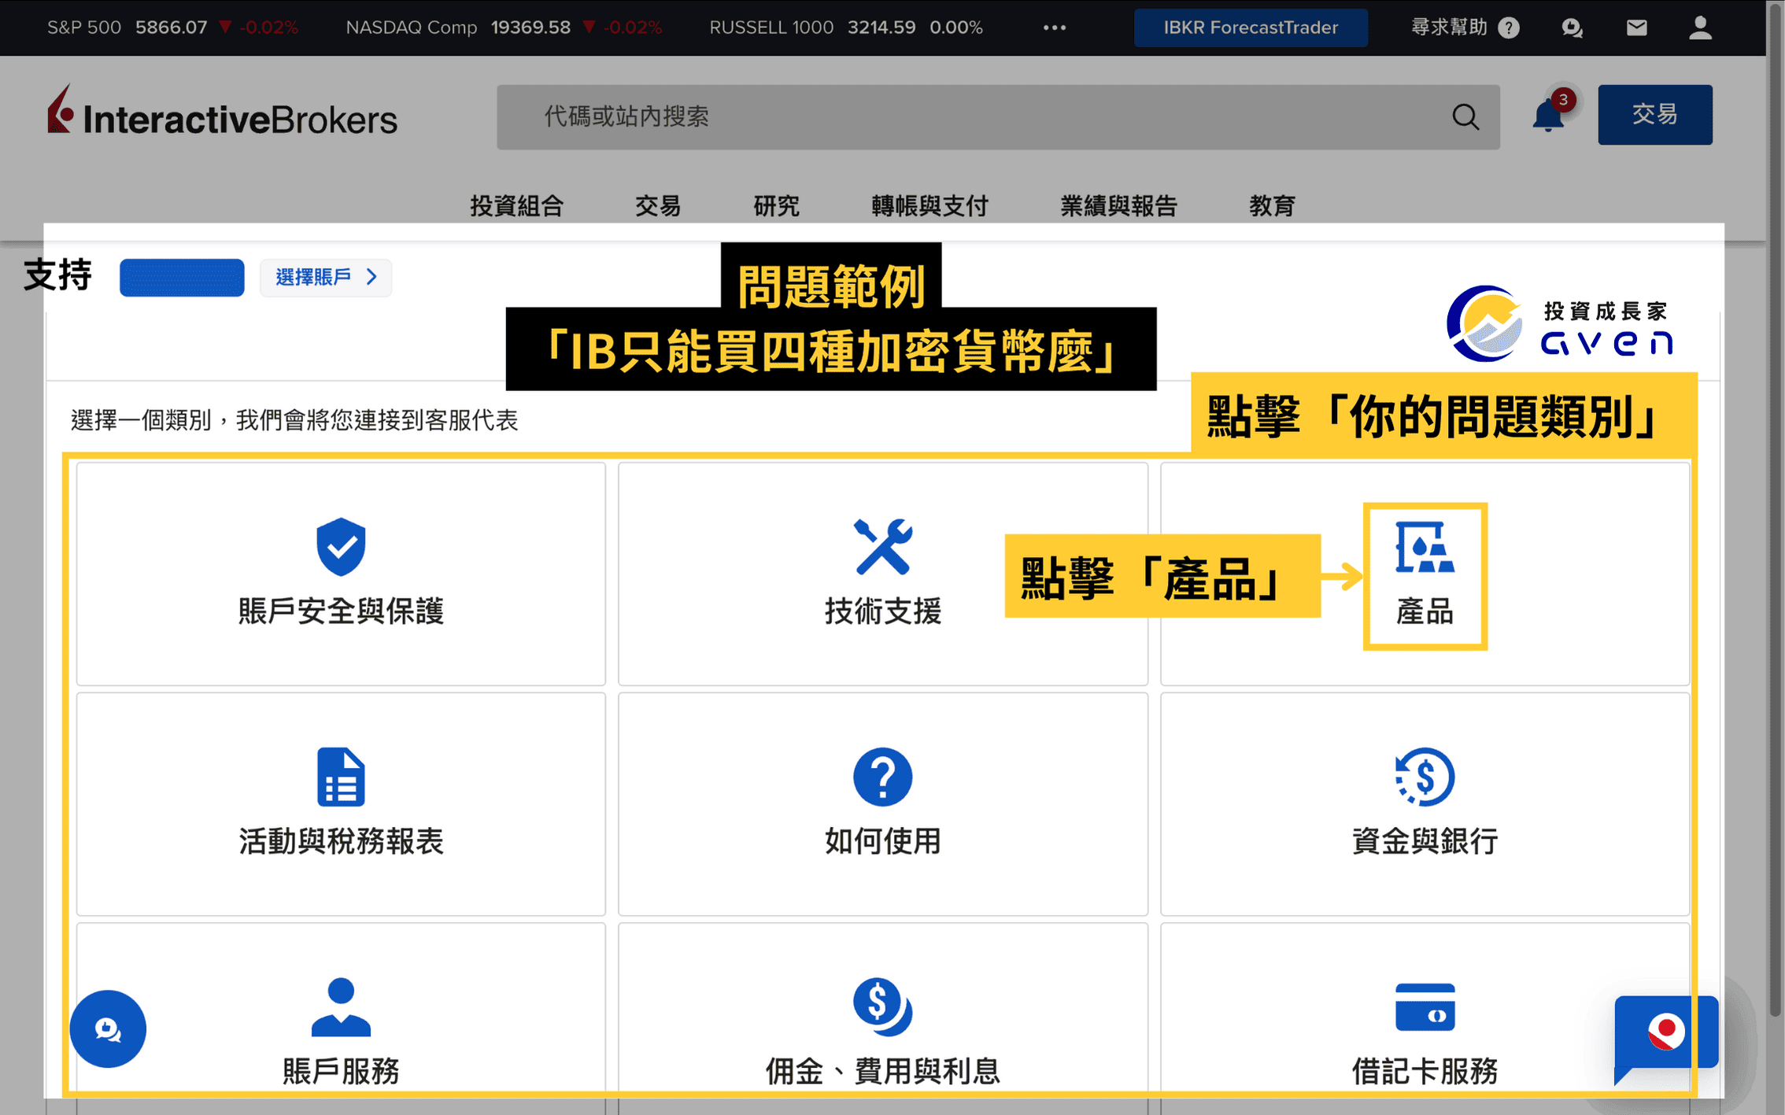
Task: Open the 賬戶安全與保護 category card
Action: pyautogui.click(x=341, y=574)
